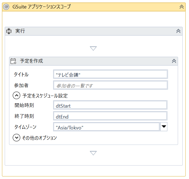This screenshot has height=179, width=189.
Task: Open the タイムゾーン dropdown arrow
Action: [x=164, y=127]
